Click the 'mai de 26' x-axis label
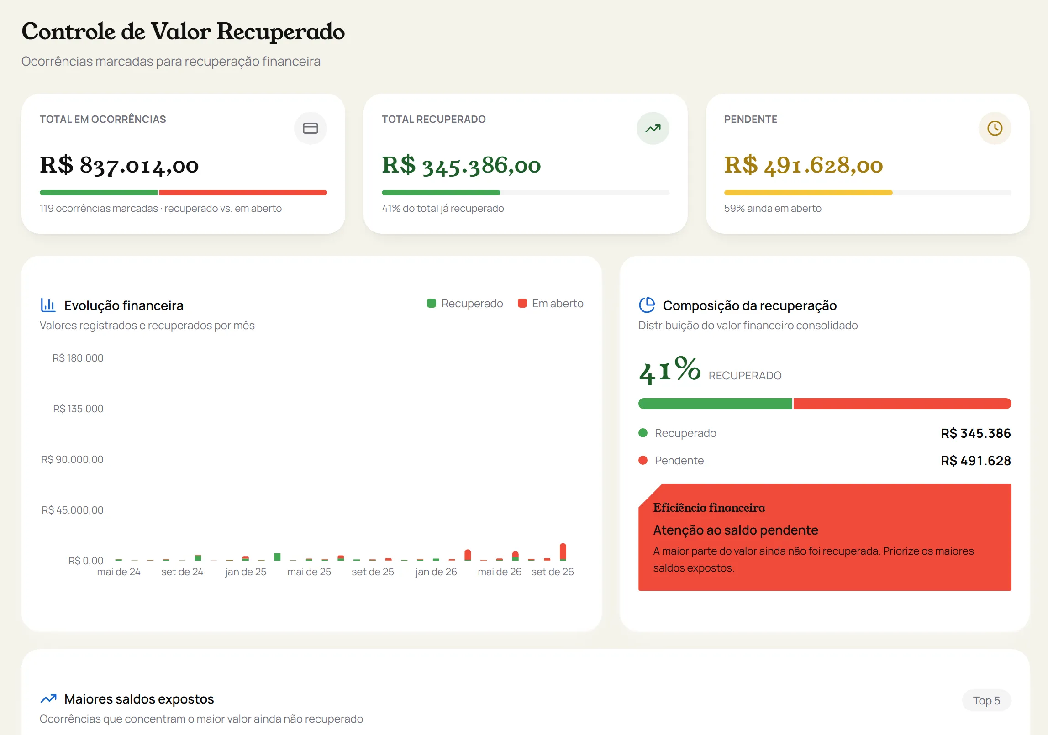 coord(499,572)
